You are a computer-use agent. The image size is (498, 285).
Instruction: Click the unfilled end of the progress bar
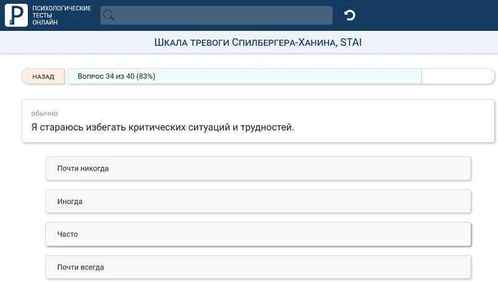click(x=457, y=77)
